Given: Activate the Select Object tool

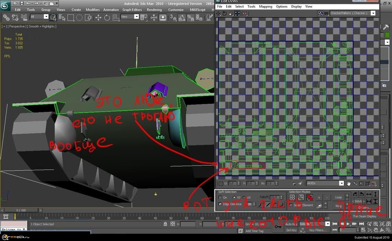Looking at the screenshot, I should tap(53, 17).
